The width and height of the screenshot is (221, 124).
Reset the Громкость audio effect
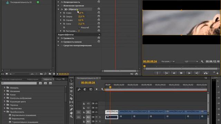(99, 38)
